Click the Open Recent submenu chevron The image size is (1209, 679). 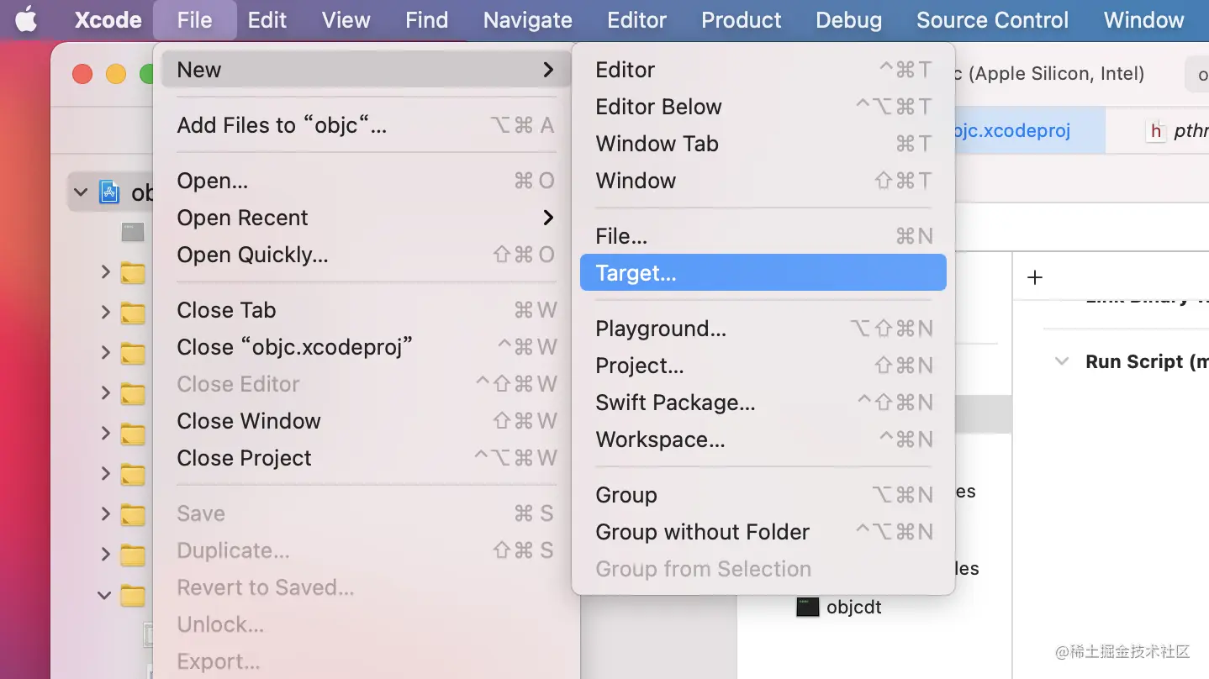click(548, 218)
